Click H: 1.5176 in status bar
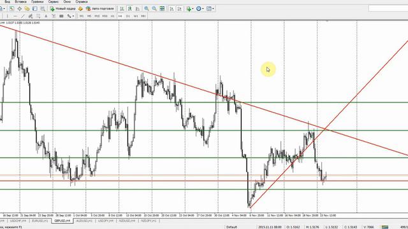This screenshot has width=408, height=229. pos(312,227)
